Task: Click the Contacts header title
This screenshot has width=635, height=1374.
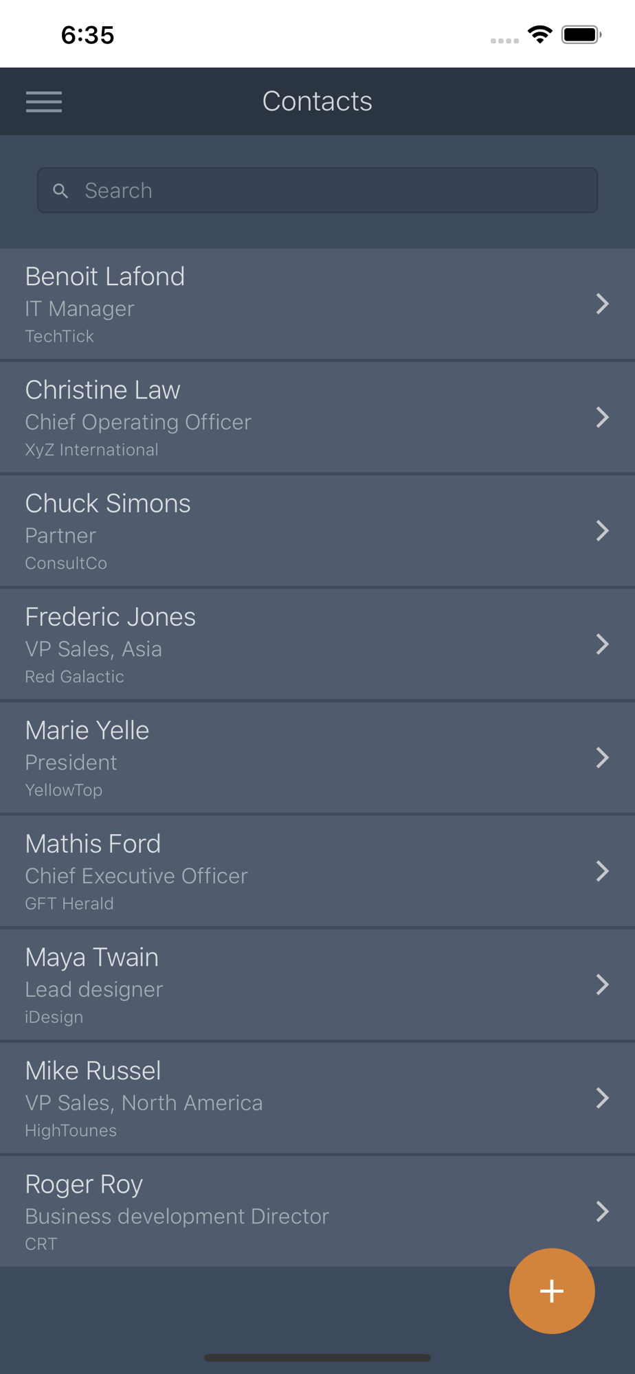Action: tap(317, 101)
